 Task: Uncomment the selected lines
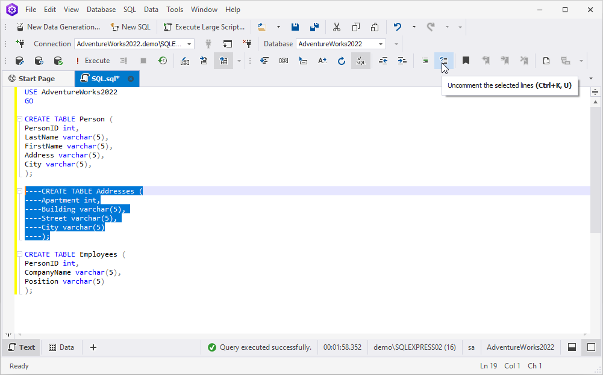[x=444, y=61]
